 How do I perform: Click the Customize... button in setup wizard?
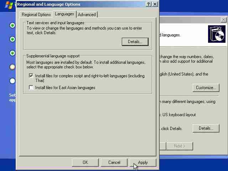click(206, 88)
